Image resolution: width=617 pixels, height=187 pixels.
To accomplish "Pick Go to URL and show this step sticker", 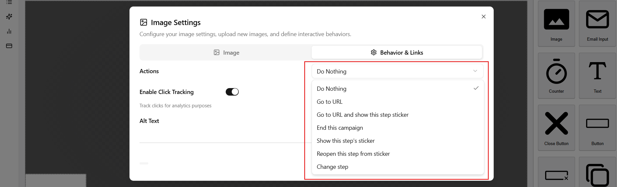I will (x=397, y=115).
